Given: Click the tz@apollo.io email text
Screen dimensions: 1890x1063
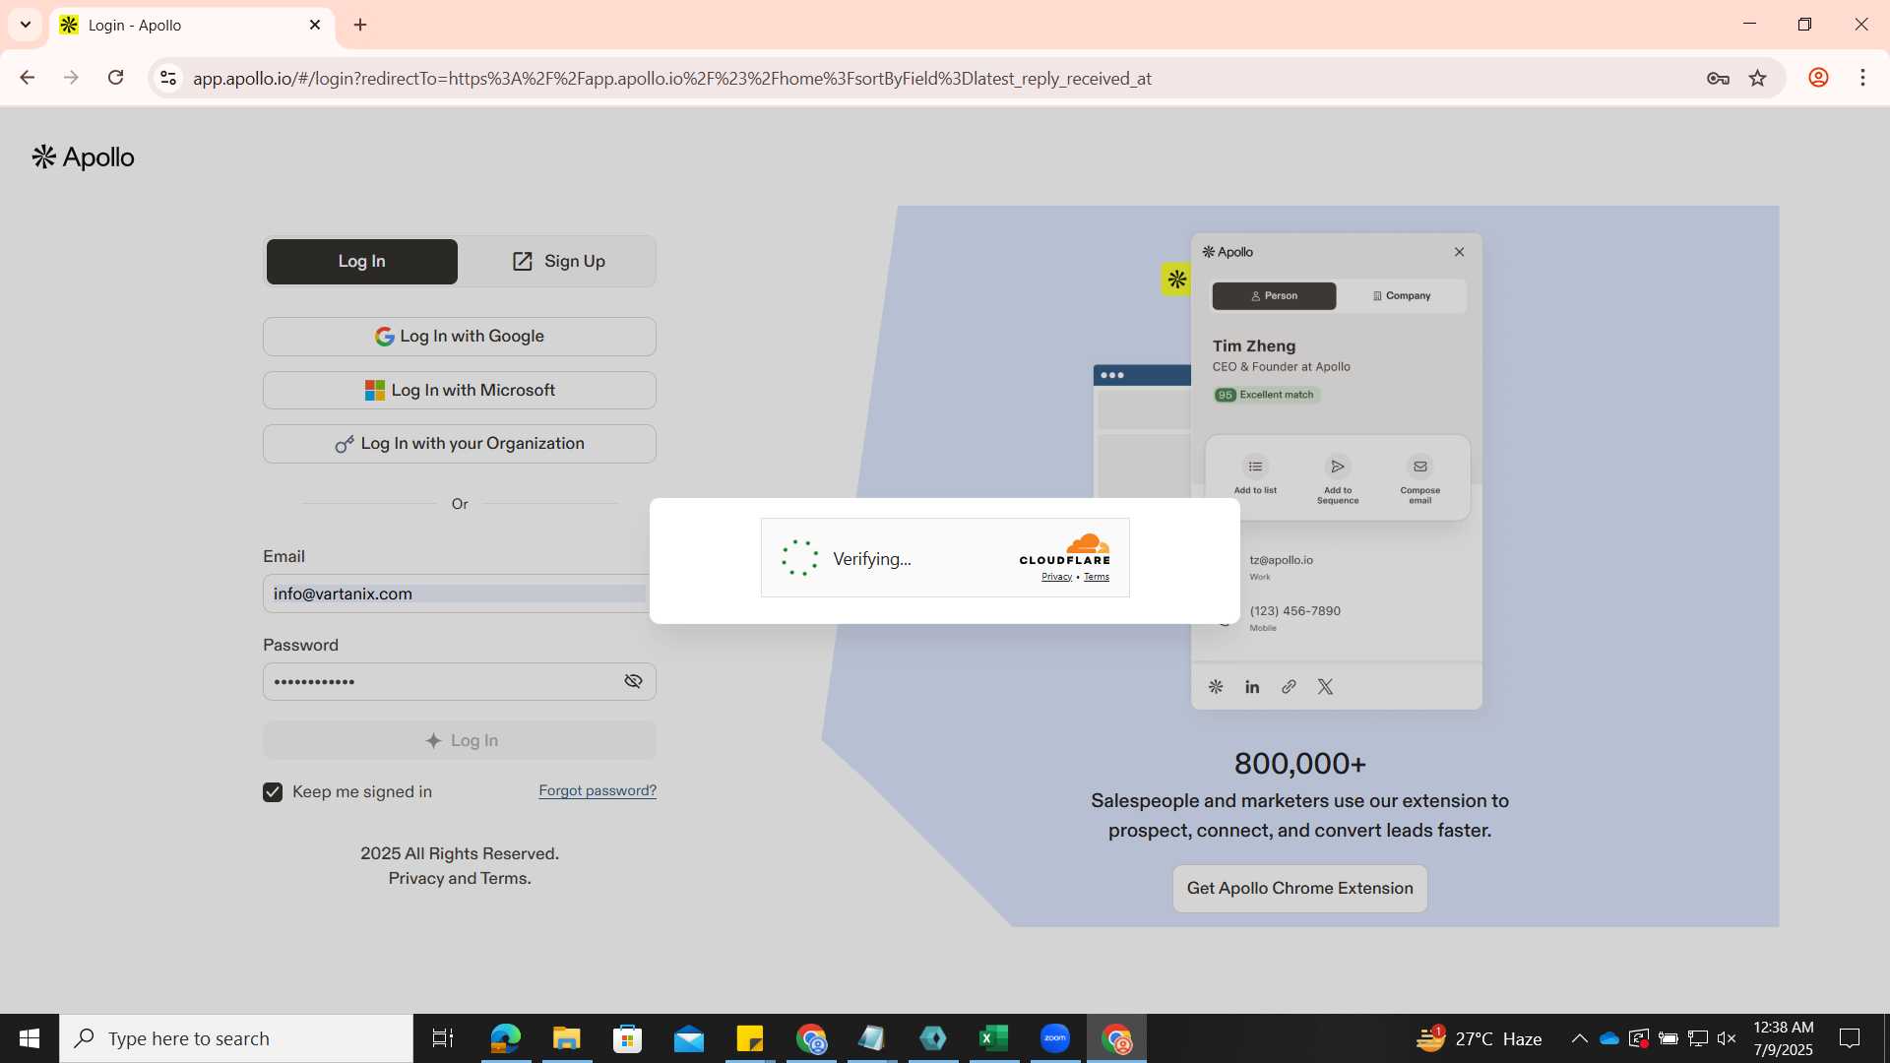Looking at the screenshot, I should pos(1281,560).
